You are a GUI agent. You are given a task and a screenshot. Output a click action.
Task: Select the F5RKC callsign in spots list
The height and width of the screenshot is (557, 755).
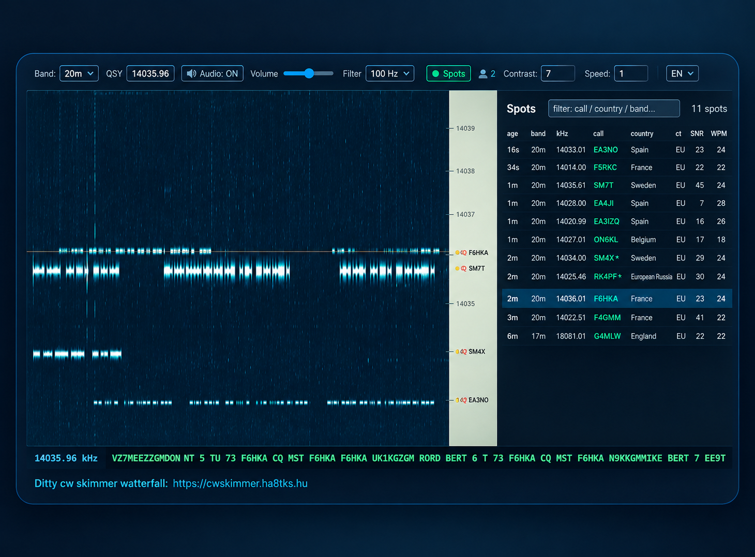[605, 168]
